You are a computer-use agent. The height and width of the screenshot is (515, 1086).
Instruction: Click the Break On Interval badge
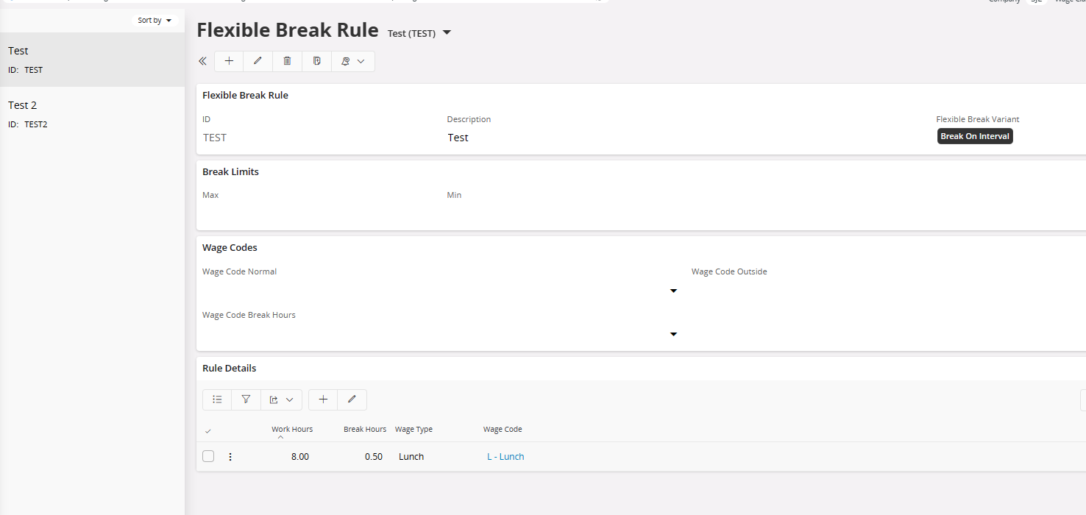coord(975,136)
